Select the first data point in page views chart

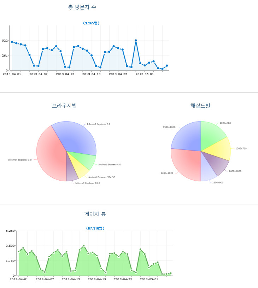click(19, 252)
